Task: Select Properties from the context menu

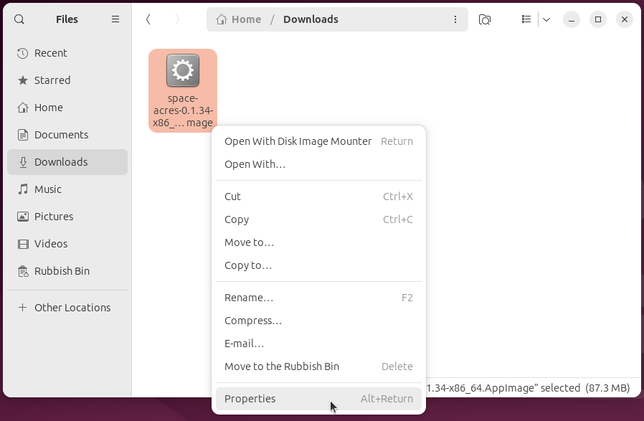Action: (x=250, y=398)
